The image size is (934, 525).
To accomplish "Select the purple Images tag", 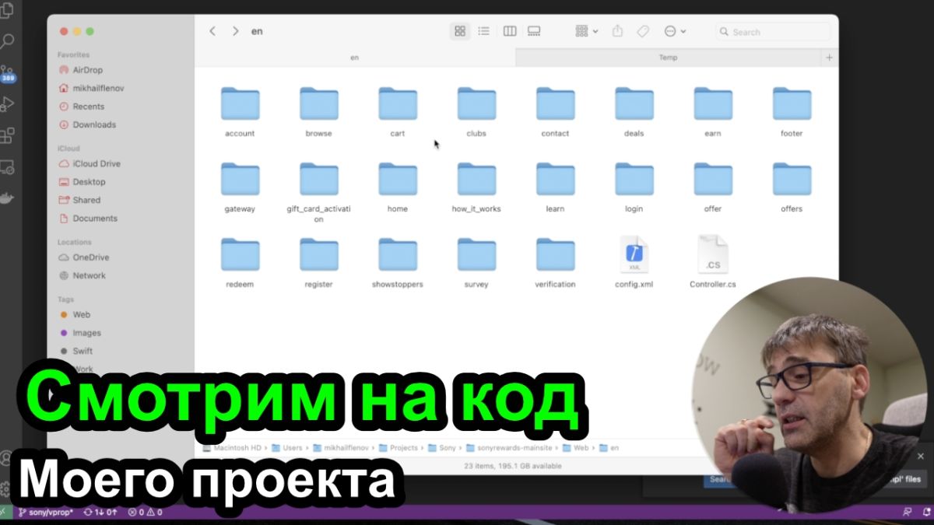I will click(81, 333).
